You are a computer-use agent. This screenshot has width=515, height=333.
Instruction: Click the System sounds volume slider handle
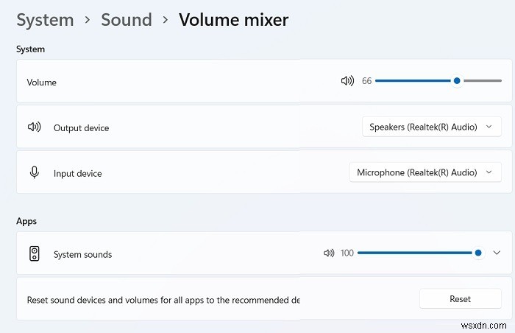tap(478, 253)
